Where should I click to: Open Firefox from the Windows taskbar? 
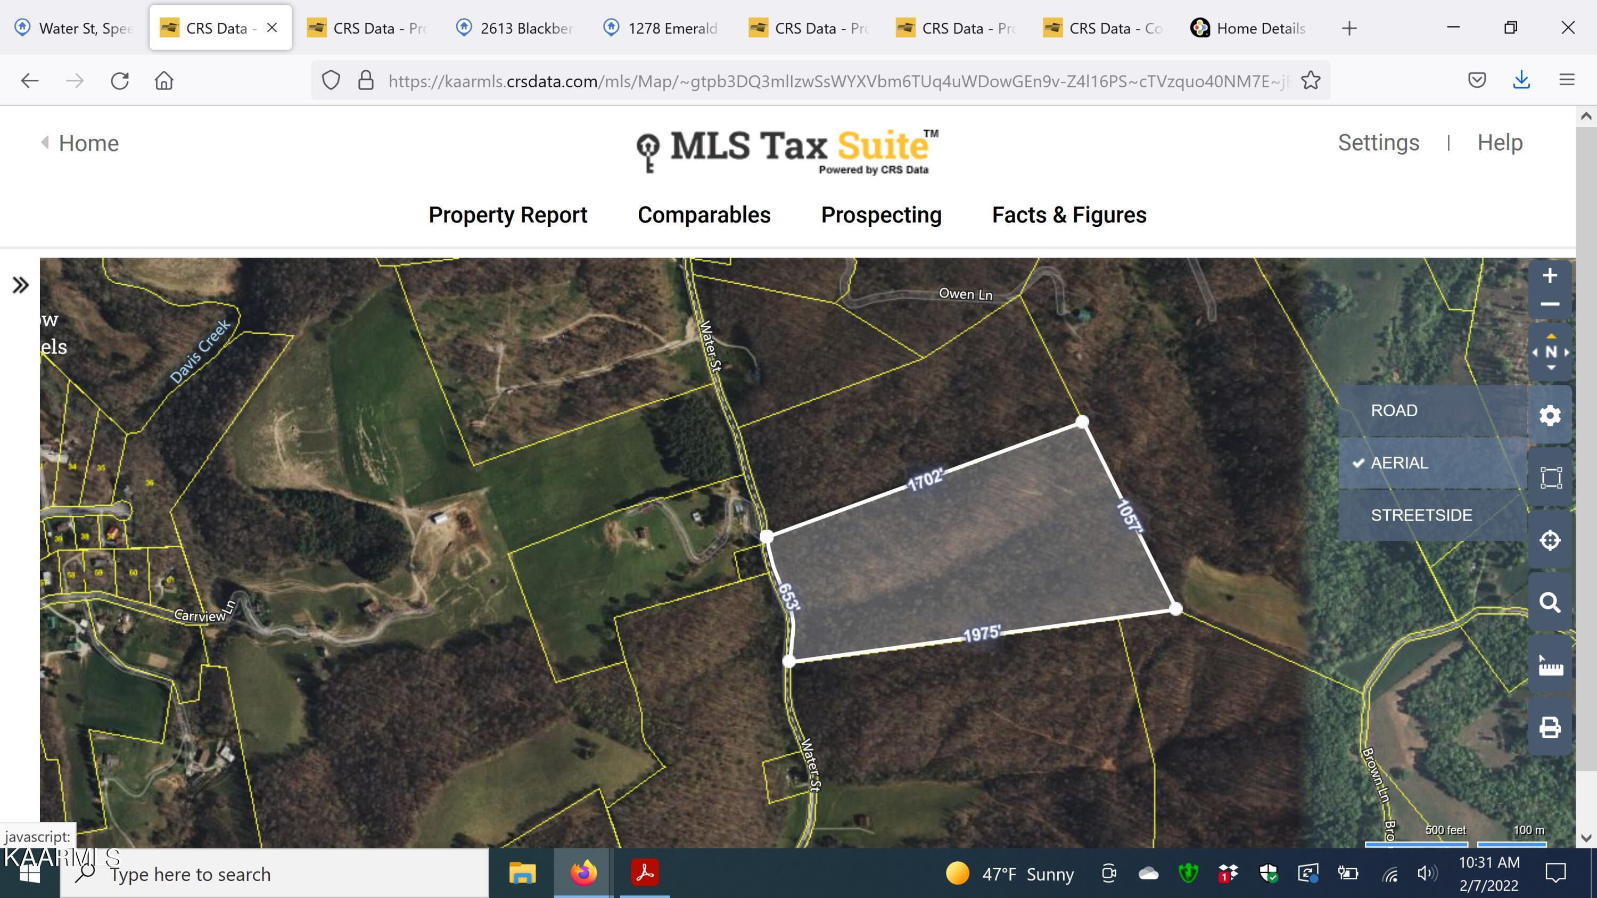(583, 873)
